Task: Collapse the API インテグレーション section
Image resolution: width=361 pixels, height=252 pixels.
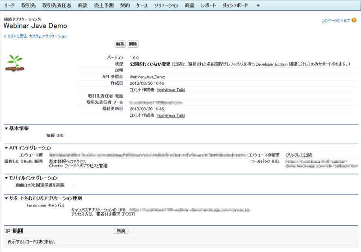Action: pyautogui.click(x=6, y=148)
